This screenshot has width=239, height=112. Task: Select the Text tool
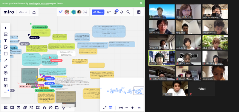pos(6,41)
